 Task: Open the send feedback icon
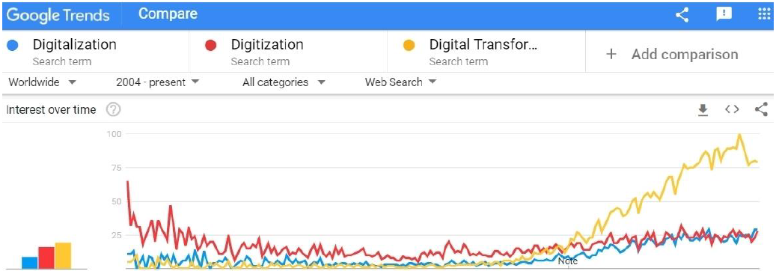point(724,15)
